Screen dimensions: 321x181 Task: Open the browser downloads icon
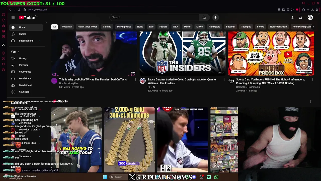(312, 10)
